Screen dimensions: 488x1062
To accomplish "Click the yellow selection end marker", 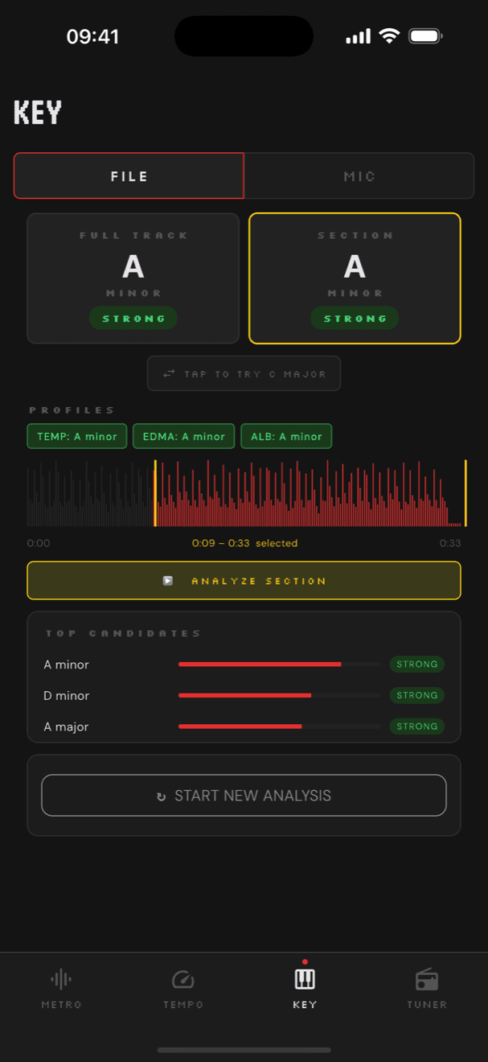I will [465, 493].
